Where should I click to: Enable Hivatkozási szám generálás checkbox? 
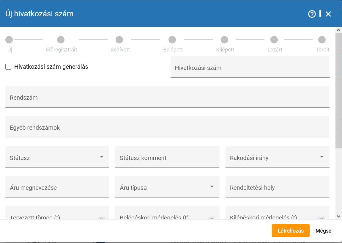[8, 67]
